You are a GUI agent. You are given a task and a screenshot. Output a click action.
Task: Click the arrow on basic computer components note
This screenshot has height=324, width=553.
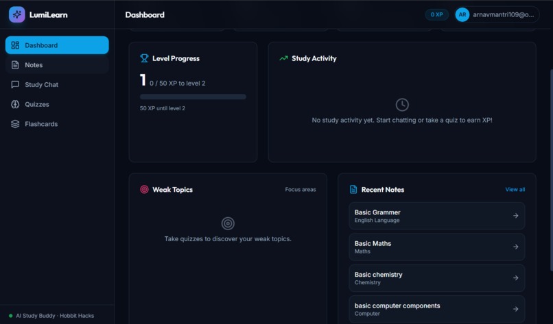click(516, 309)
